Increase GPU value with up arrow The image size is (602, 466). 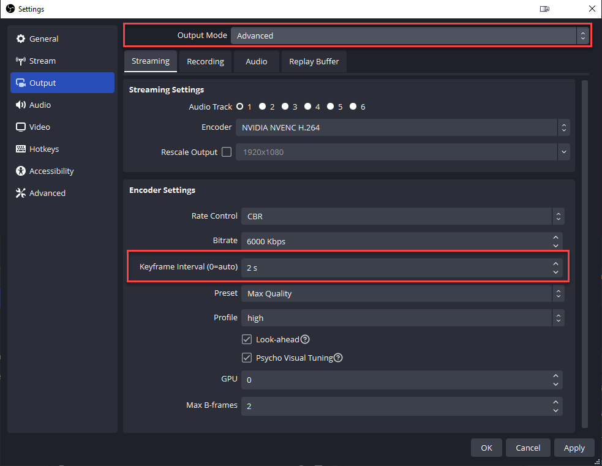(x=555, y=376)
